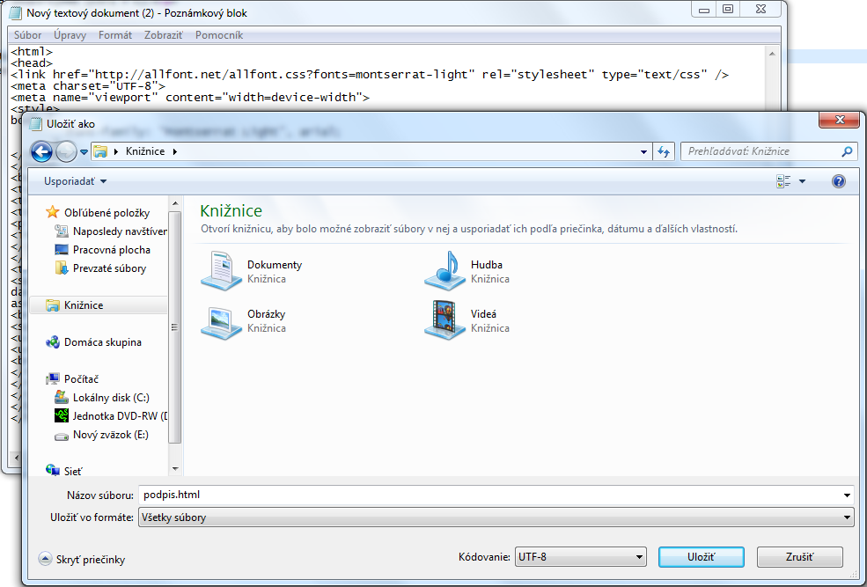Open the Obrázky pictures library icon
Viewport: 867px width, 587px height.
222,319
